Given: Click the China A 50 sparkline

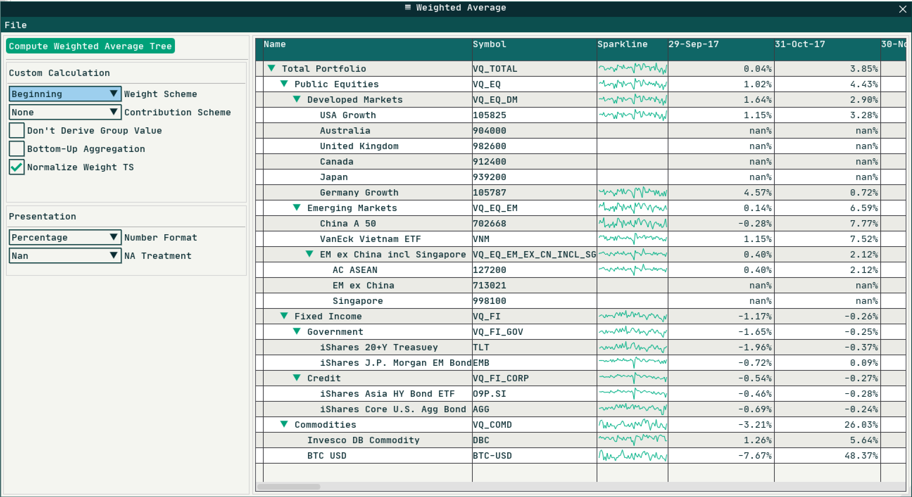Looking at the screenshot, I should tap(632, 223).
